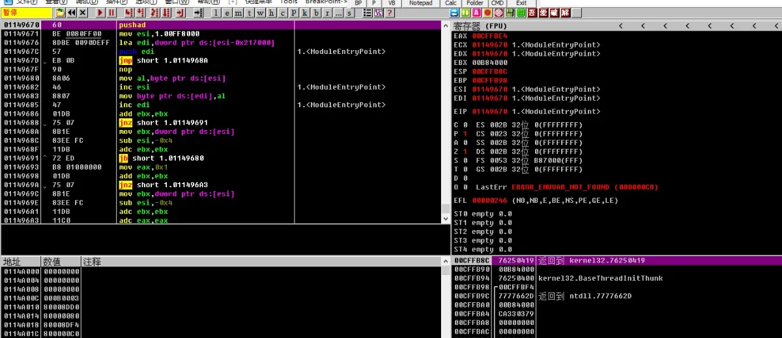The width and height of the screenshot is (782, 338).
Task: Select the EFL 00000246 flags line
Action: [536, 201]
